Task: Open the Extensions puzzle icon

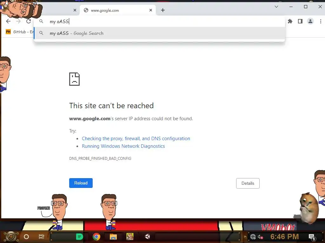Action: 290,21
